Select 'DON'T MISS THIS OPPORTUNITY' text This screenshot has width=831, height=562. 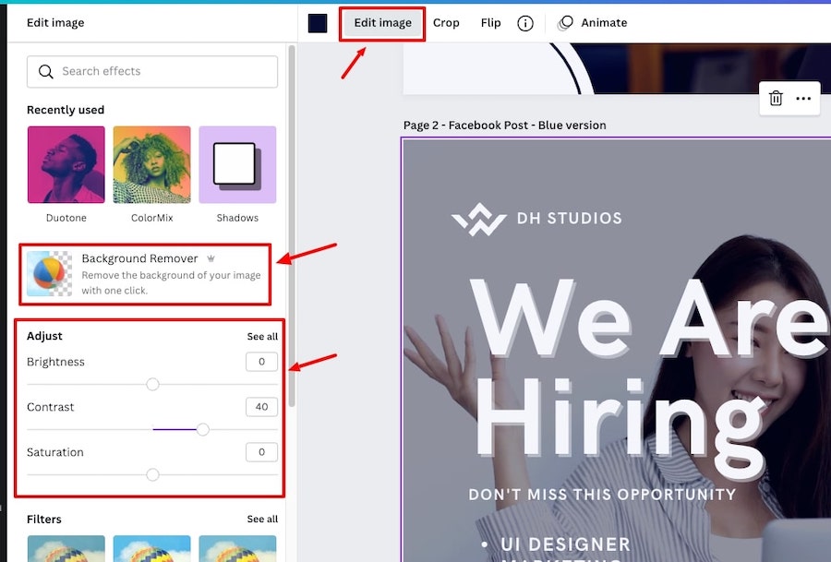602,495
